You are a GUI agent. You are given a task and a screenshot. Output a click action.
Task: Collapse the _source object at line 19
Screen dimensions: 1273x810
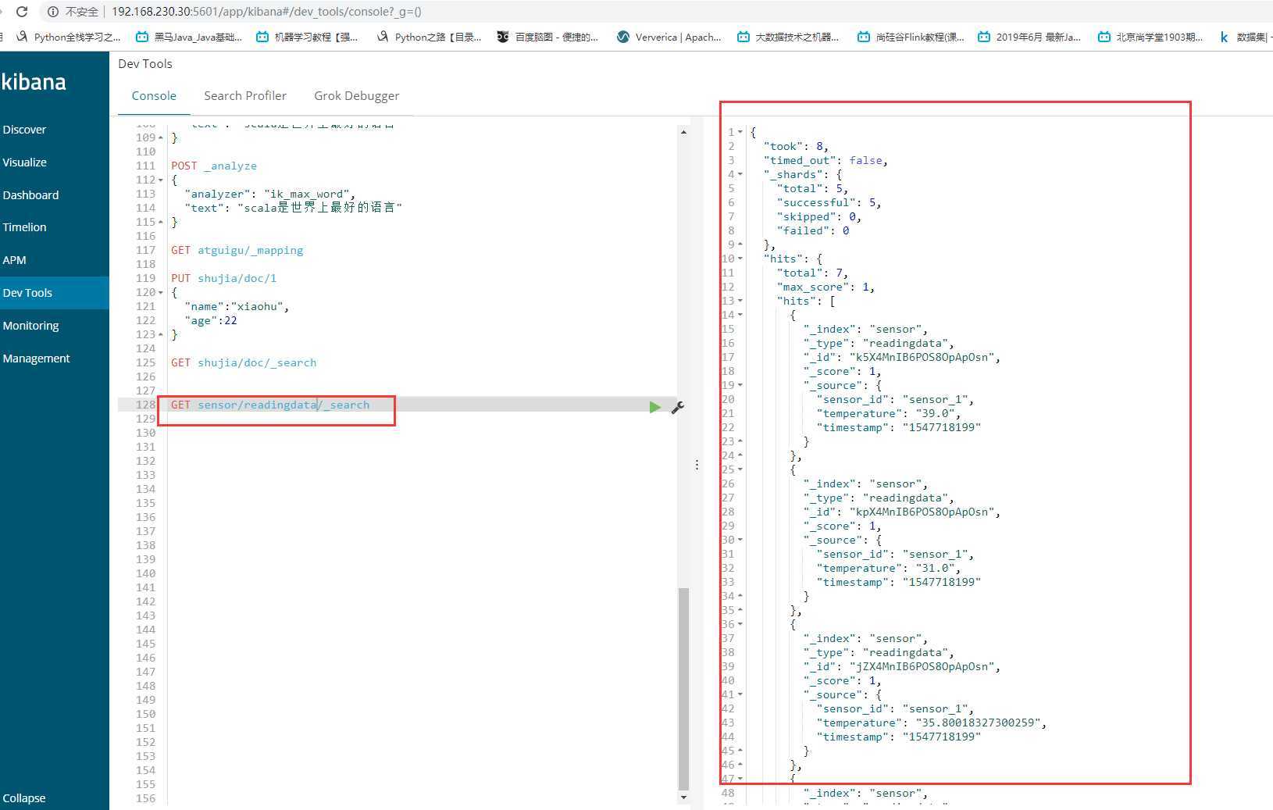click(x=740, y=385)
